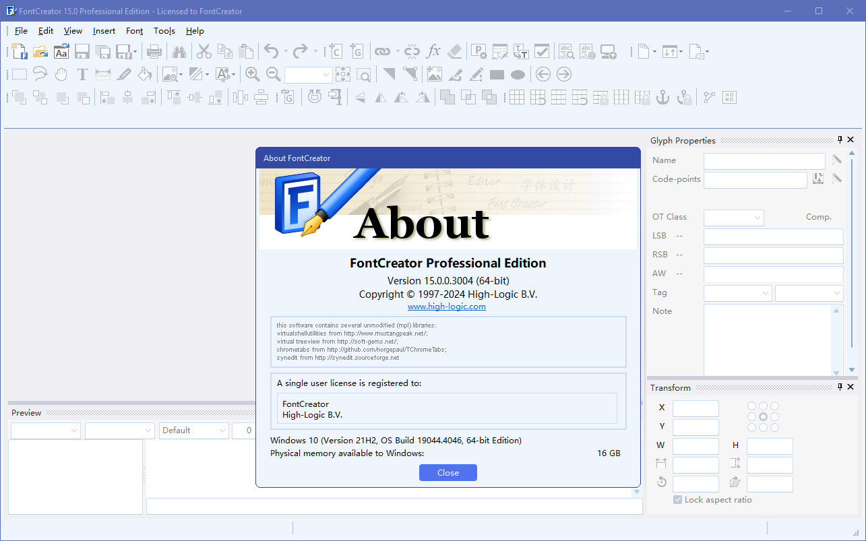Click the fx OpenType features icon
This screenshot has height=541, width=866.
[433, 51]
